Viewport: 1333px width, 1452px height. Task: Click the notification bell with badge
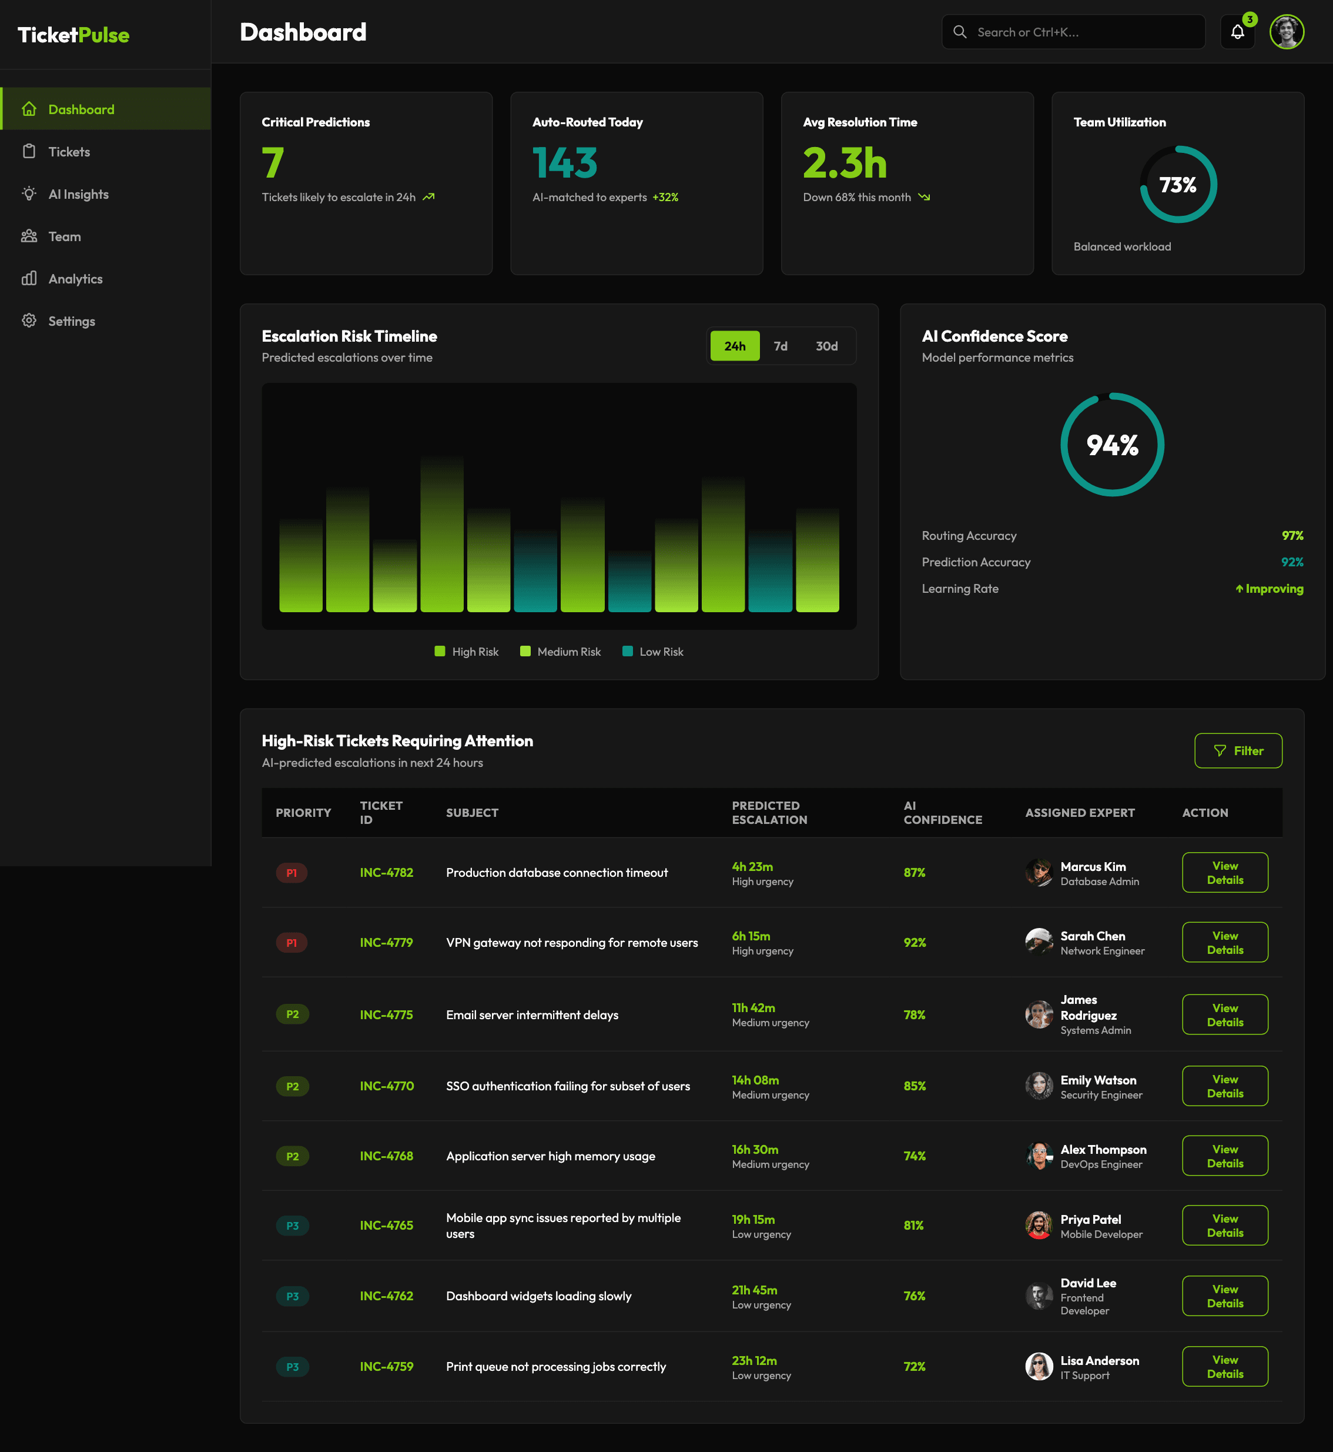pyautogui.click(x=1238, y=31)
